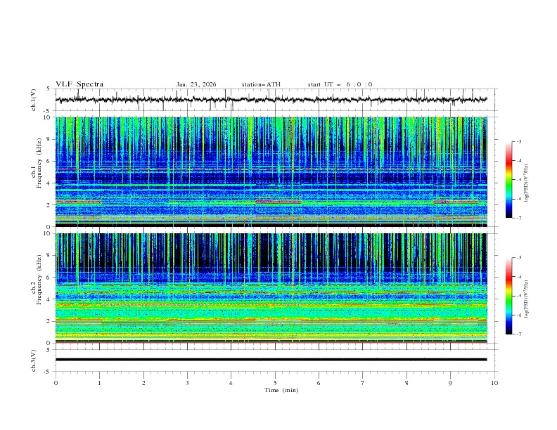
Task: Click time axis tick label "5"
Action: tap(275, 383)
